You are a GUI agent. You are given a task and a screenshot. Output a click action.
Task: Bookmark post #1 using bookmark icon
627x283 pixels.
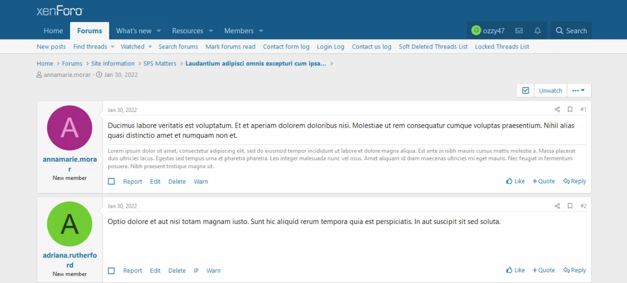[x=570, y=109]
